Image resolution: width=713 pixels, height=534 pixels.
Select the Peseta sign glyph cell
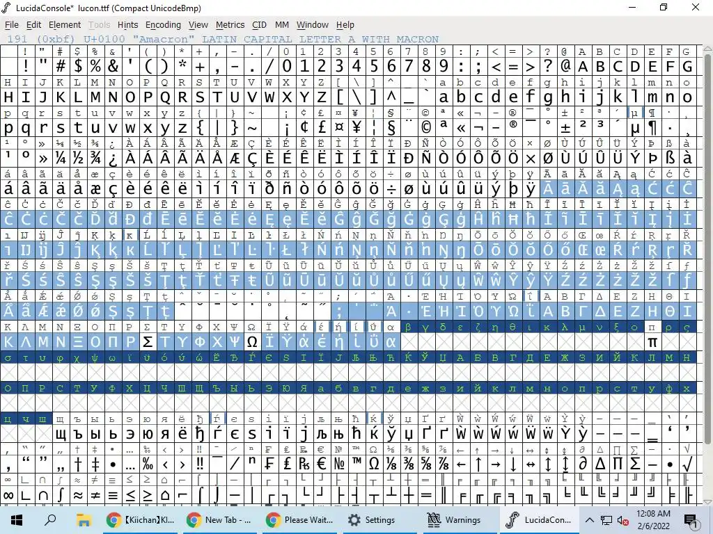[304, 464]
